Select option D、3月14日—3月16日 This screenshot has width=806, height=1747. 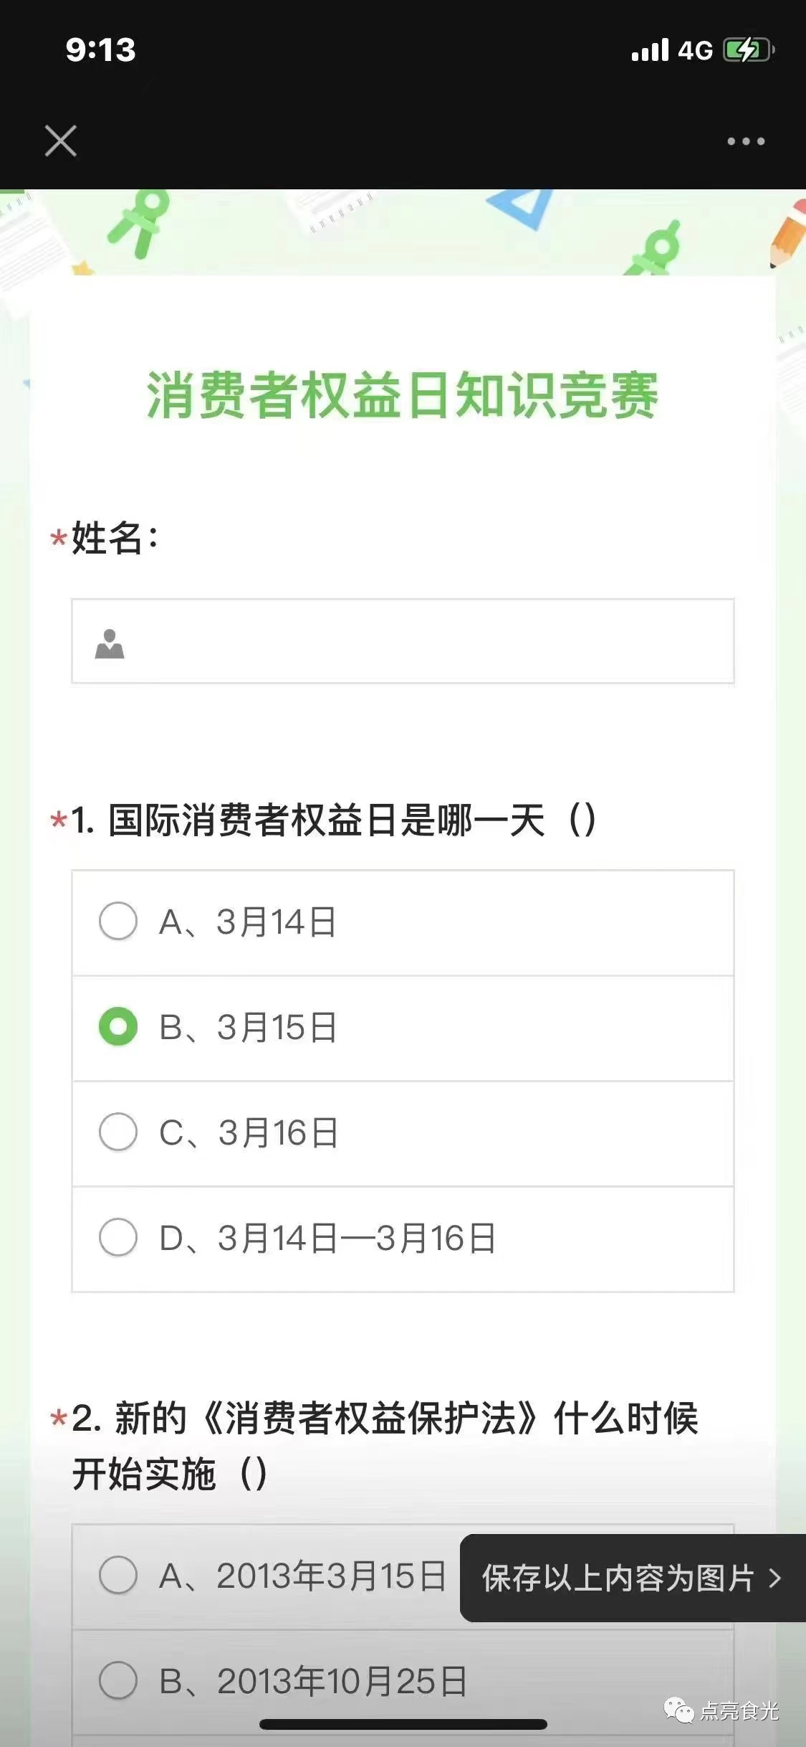(x=118, y=1237)
